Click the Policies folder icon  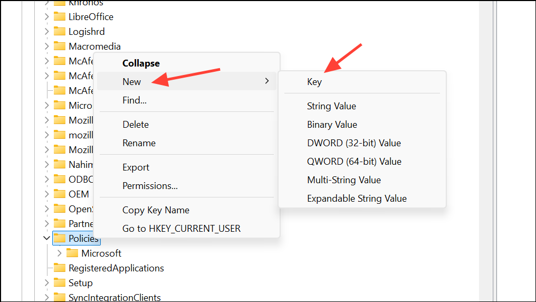point(60,239)
